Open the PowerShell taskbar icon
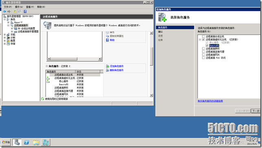This screenshot has height=148, width=262. point(26,142)
